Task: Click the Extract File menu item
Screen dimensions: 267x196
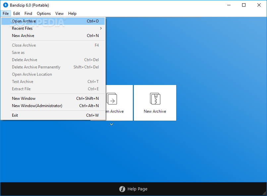Action: click(x=53, y=89)
